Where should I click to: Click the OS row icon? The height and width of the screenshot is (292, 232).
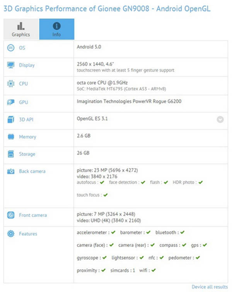coord(11,48)
